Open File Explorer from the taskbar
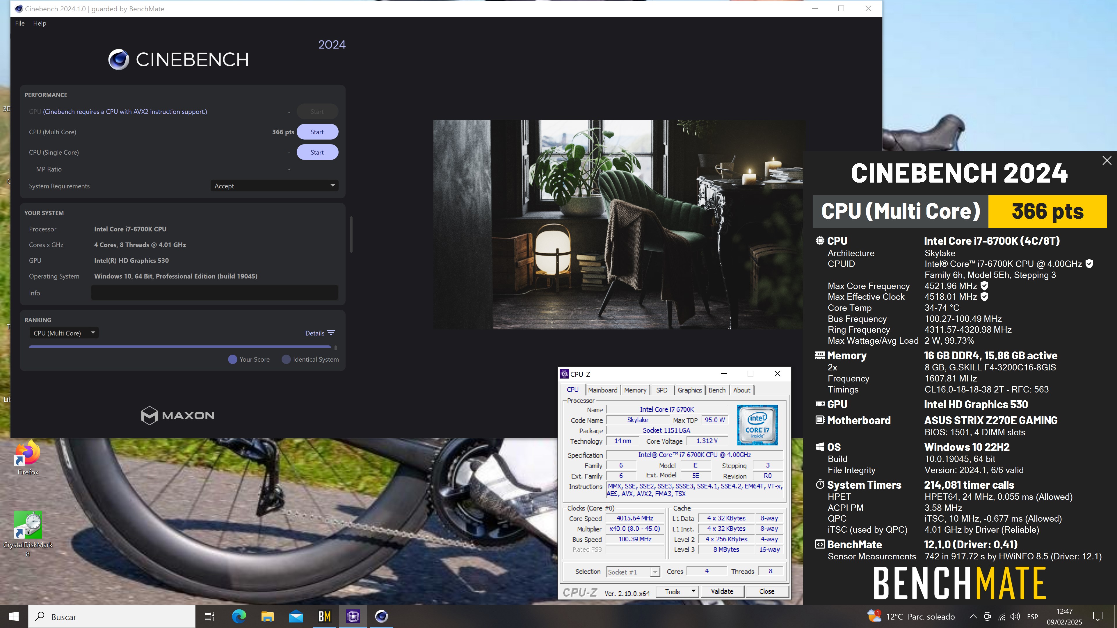 pyautogui.click(x=267, y=616)
